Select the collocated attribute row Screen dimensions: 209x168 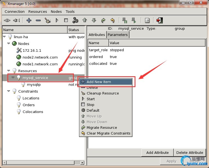pyautogui.click(x=147, y=63)
